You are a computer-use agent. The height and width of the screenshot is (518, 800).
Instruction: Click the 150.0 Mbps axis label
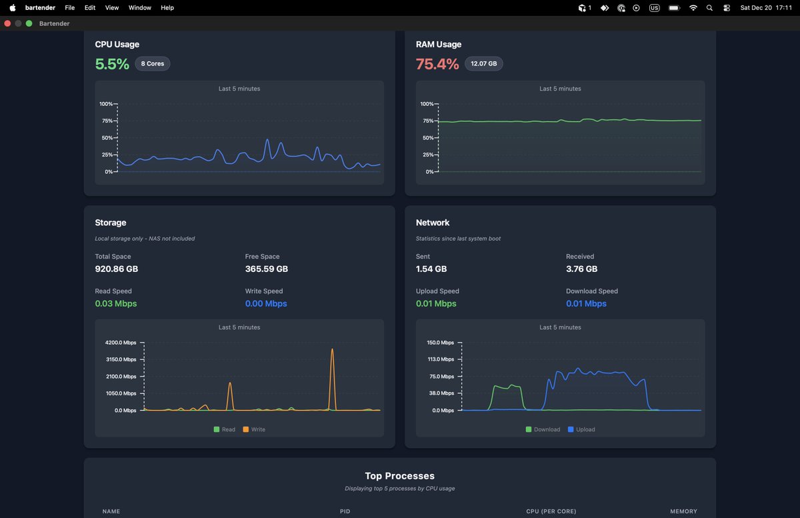pyautogui.click(x=441, y=343)
